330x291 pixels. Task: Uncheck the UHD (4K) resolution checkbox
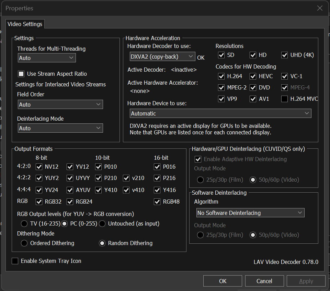click(x=284, y=55)
